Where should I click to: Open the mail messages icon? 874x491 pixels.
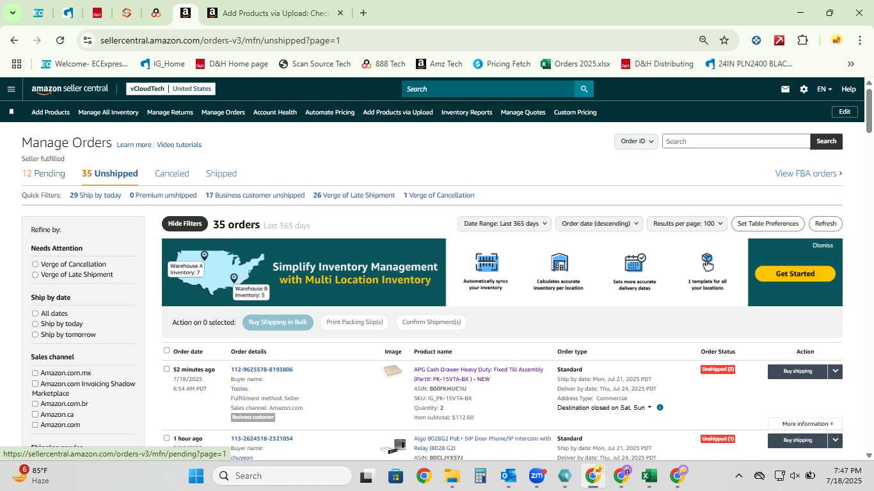click(x=785, y=89)
